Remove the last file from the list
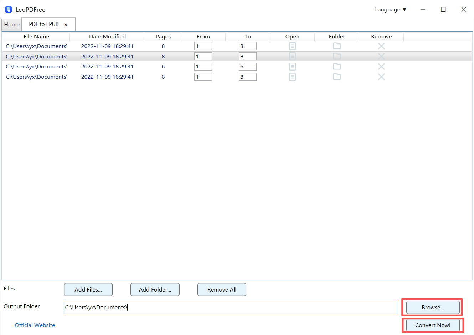 [381, 77]
